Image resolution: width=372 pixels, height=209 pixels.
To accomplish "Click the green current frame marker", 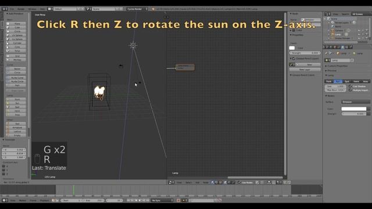I will [74, 190].
